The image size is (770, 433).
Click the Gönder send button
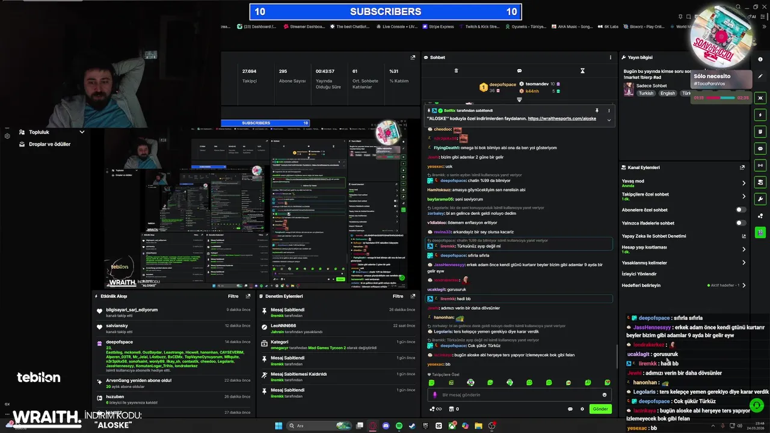tap(600, 409)
